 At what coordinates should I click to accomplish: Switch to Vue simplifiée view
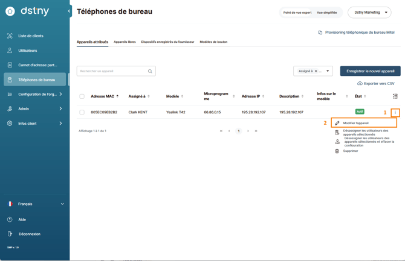tap(327, 13)
